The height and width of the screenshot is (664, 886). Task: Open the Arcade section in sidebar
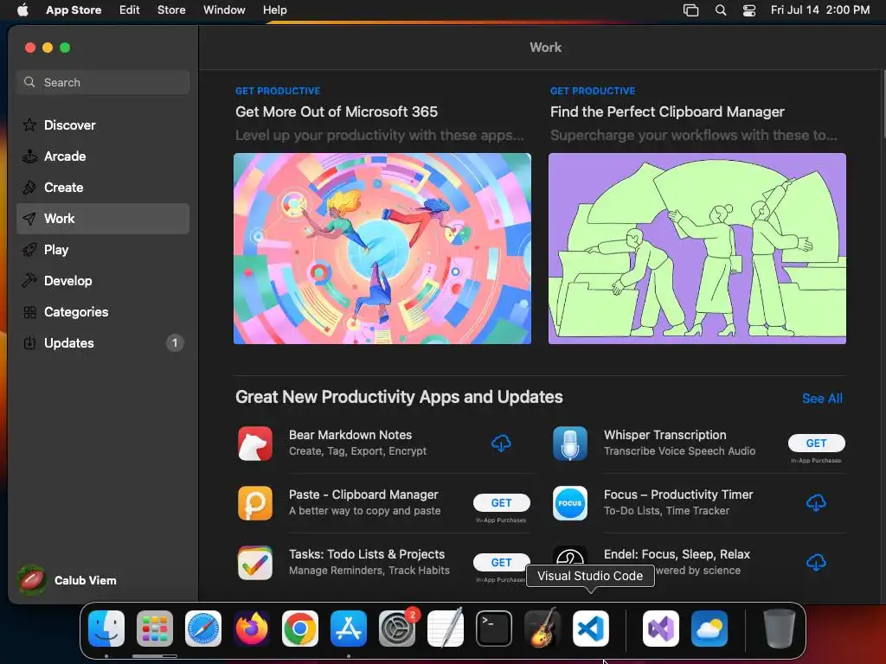(103, 156)
